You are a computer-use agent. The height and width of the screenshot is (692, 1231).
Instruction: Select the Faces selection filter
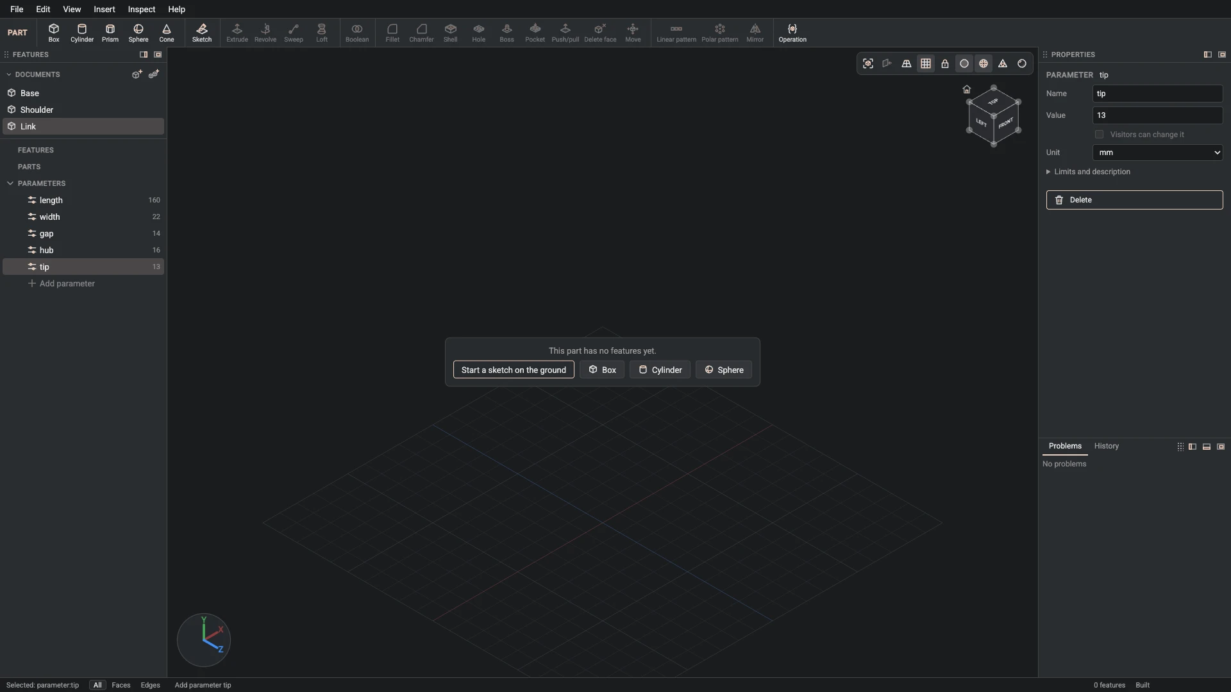coord(121,685)
